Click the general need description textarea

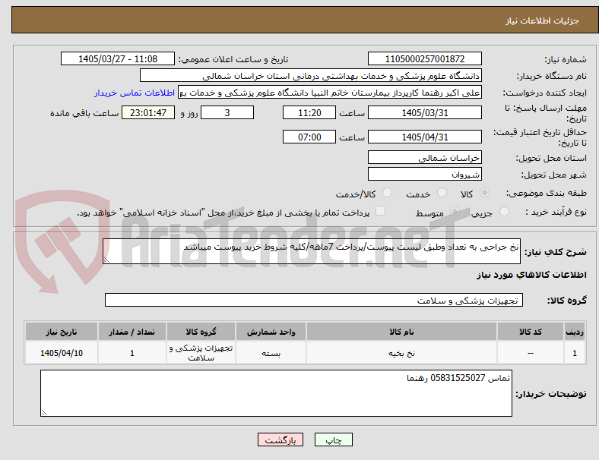point(312,251)
